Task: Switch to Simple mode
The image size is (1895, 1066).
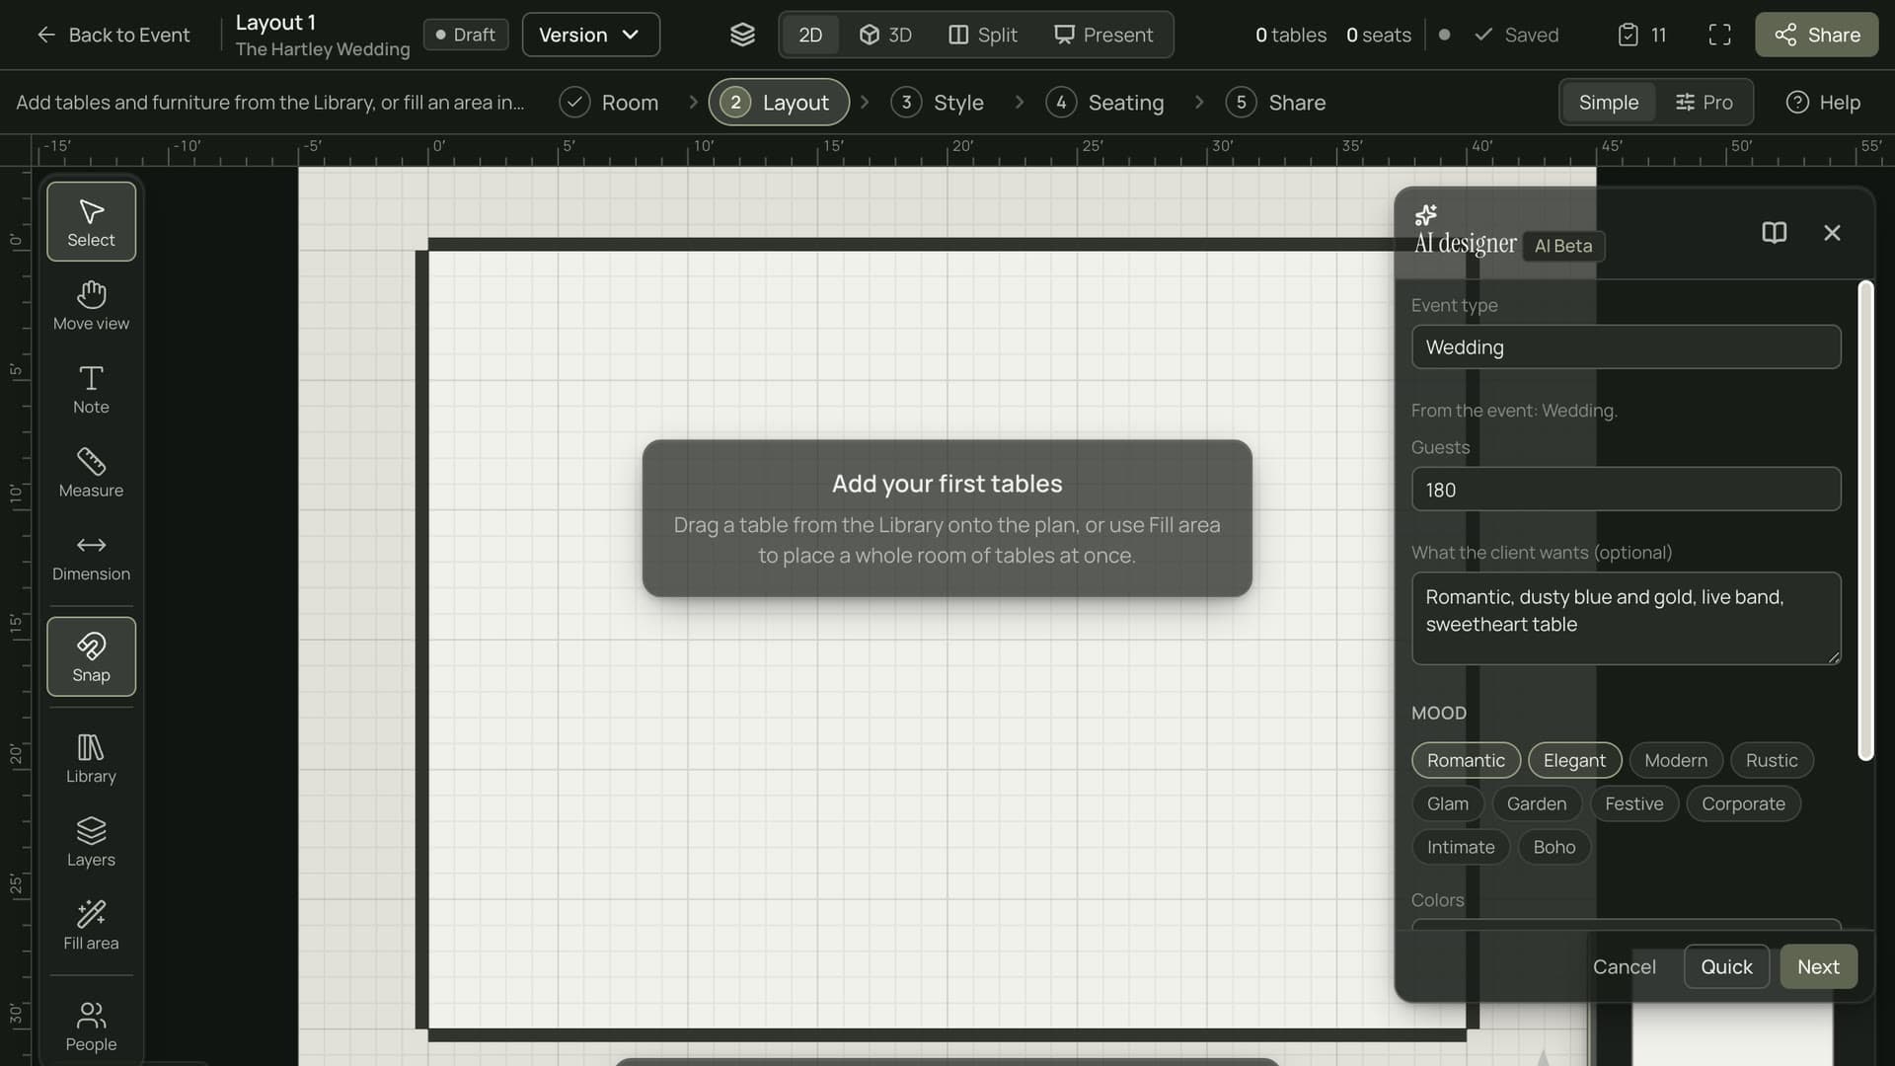Action: [x=1608, y=103]
